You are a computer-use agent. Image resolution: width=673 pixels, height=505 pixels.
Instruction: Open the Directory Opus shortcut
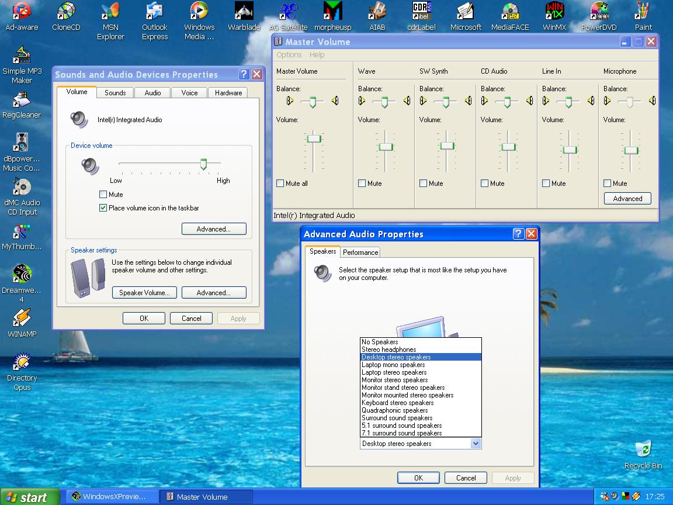[x=22, y=363]
